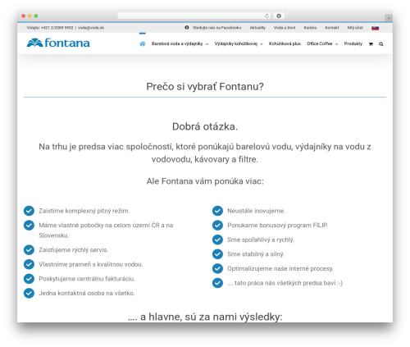Screen dimensions: 410x347
Task: Click the text Sme stabilný a silný.
Action: pos(256,254)
